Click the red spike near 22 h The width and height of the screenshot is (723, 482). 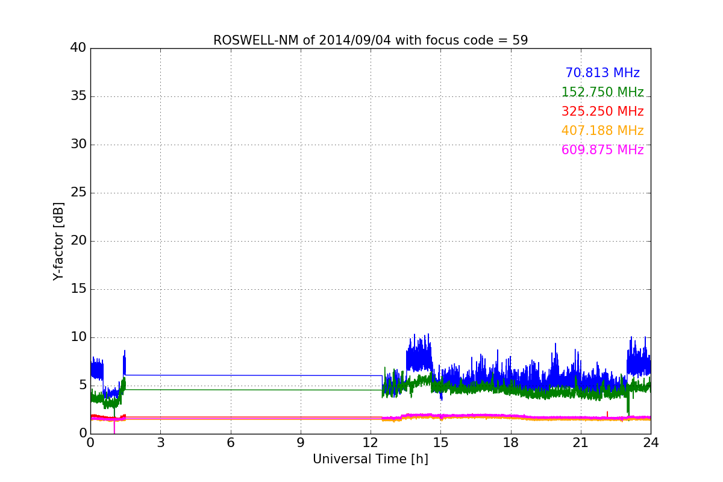tap(607, 415)
